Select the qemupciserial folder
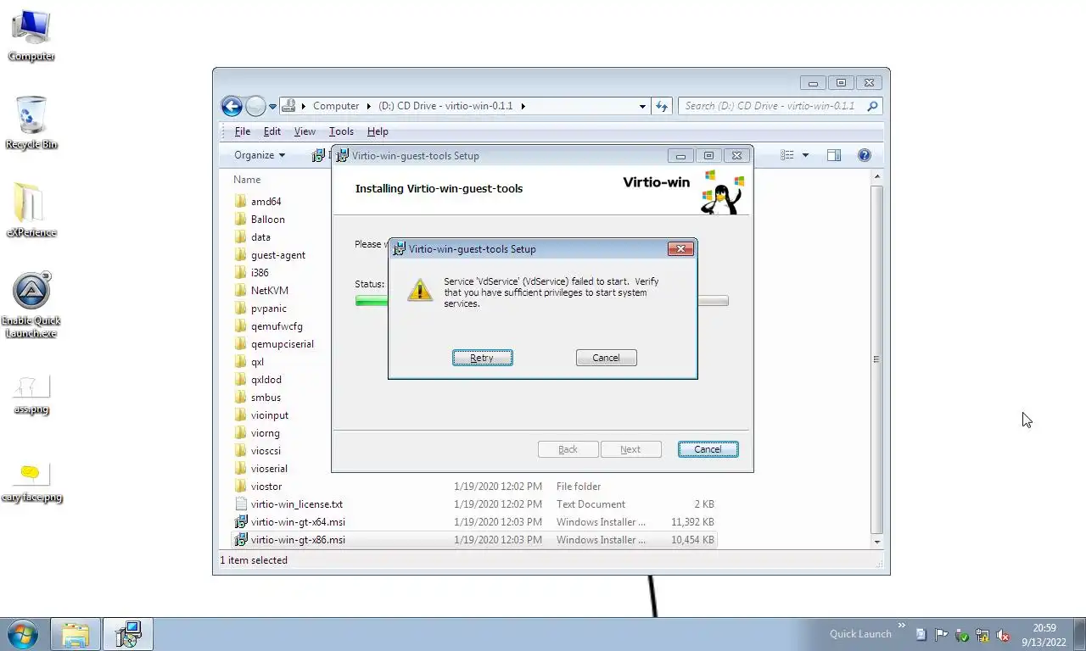Viewport: 1086px width, 651px height. [283, 344]
